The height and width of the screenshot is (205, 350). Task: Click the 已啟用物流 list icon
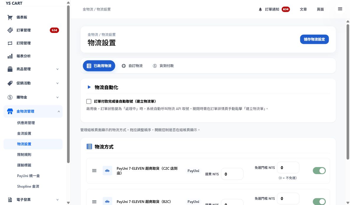point(89,66)
